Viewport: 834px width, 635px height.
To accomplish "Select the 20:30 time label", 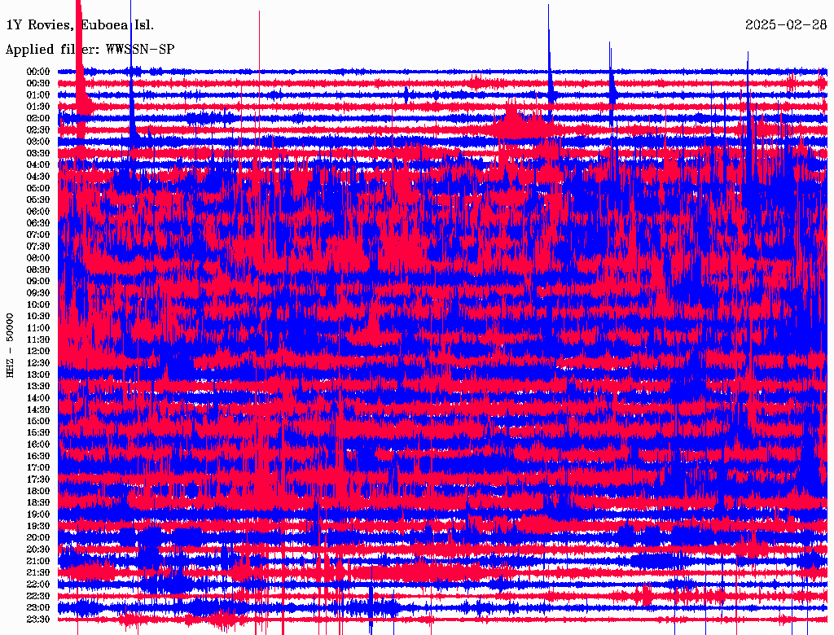I will 38,550.
